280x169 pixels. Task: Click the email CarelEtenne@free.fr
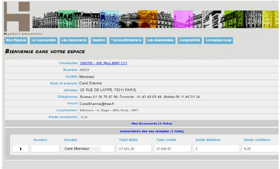pyautogui.click(x=97, y=104)
